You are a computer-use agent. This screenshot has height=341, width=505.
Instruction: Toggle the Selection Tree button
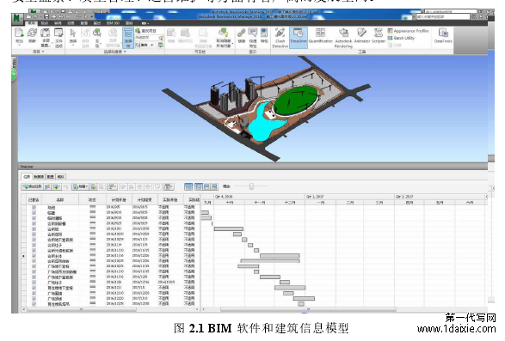point(128,38)
